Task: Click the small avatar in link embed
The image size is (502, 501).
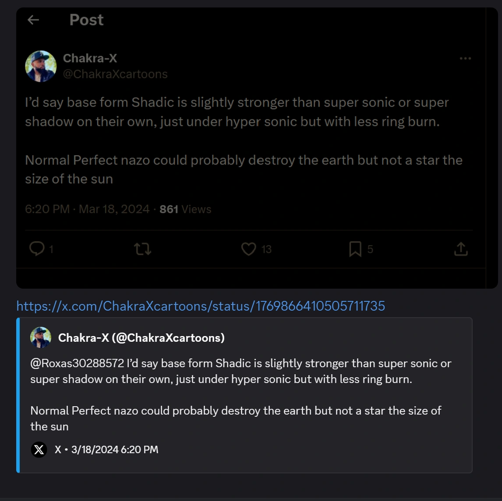Action: click(x=41, y=337)
